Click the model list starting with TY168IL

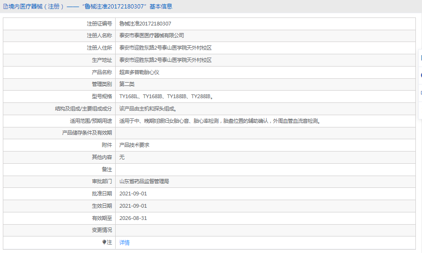point(167,96)
